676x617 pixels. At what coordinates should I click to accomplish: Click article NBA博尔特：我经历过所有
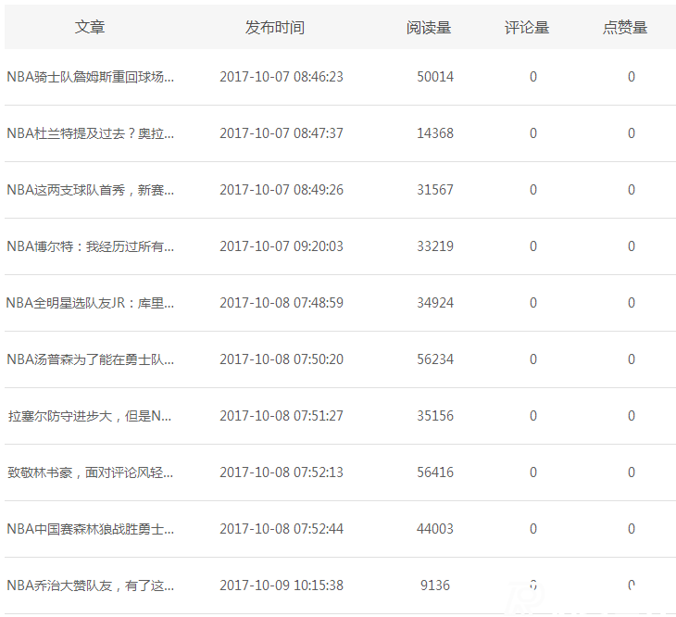[x=90, y=246]
